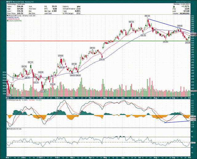This screenshot has width=197, height=159.
Task: Click the candlestick icon beside the Daily legend
Action: coord(7,16)
